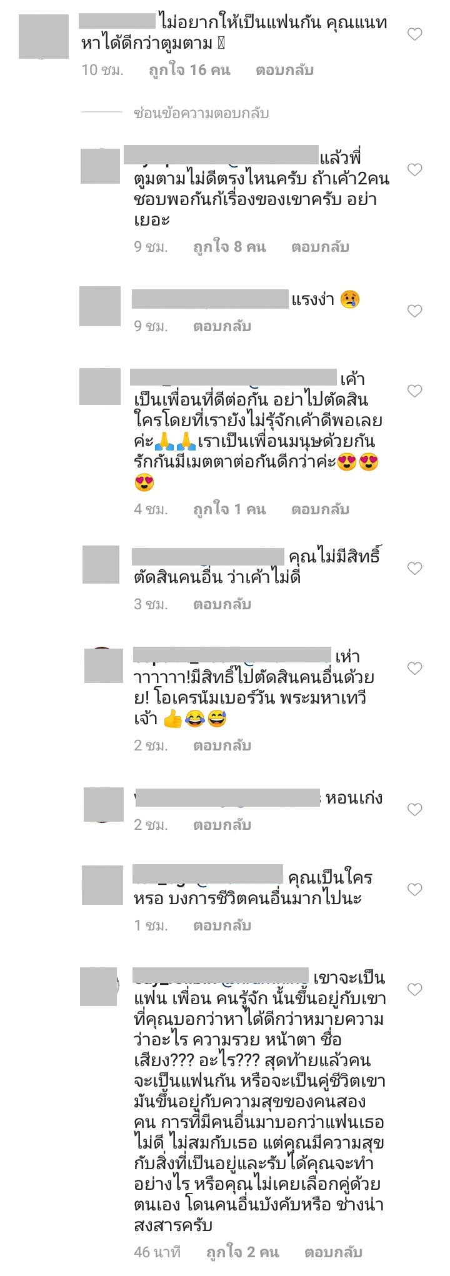The width and height of the screenshot is (450, 1276).
Task: Reply to the แรงง่า comment
Action: (222, 326)
